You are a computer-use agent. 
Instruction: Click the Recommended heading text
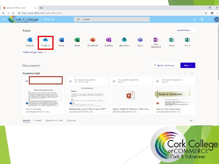[31, 73]
